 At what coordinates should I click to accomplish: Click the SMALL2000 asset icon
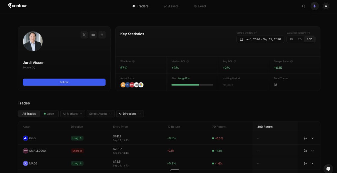26,151
